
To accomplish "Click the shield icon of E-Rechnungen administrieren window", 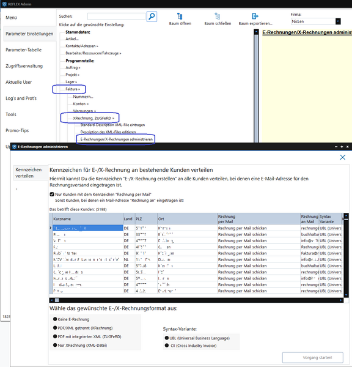I will [14, 147].
